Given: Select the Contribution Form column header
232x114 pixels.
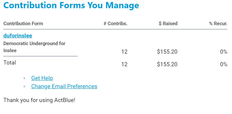Looking at the screenshot, I should click(x=23, y=23).
